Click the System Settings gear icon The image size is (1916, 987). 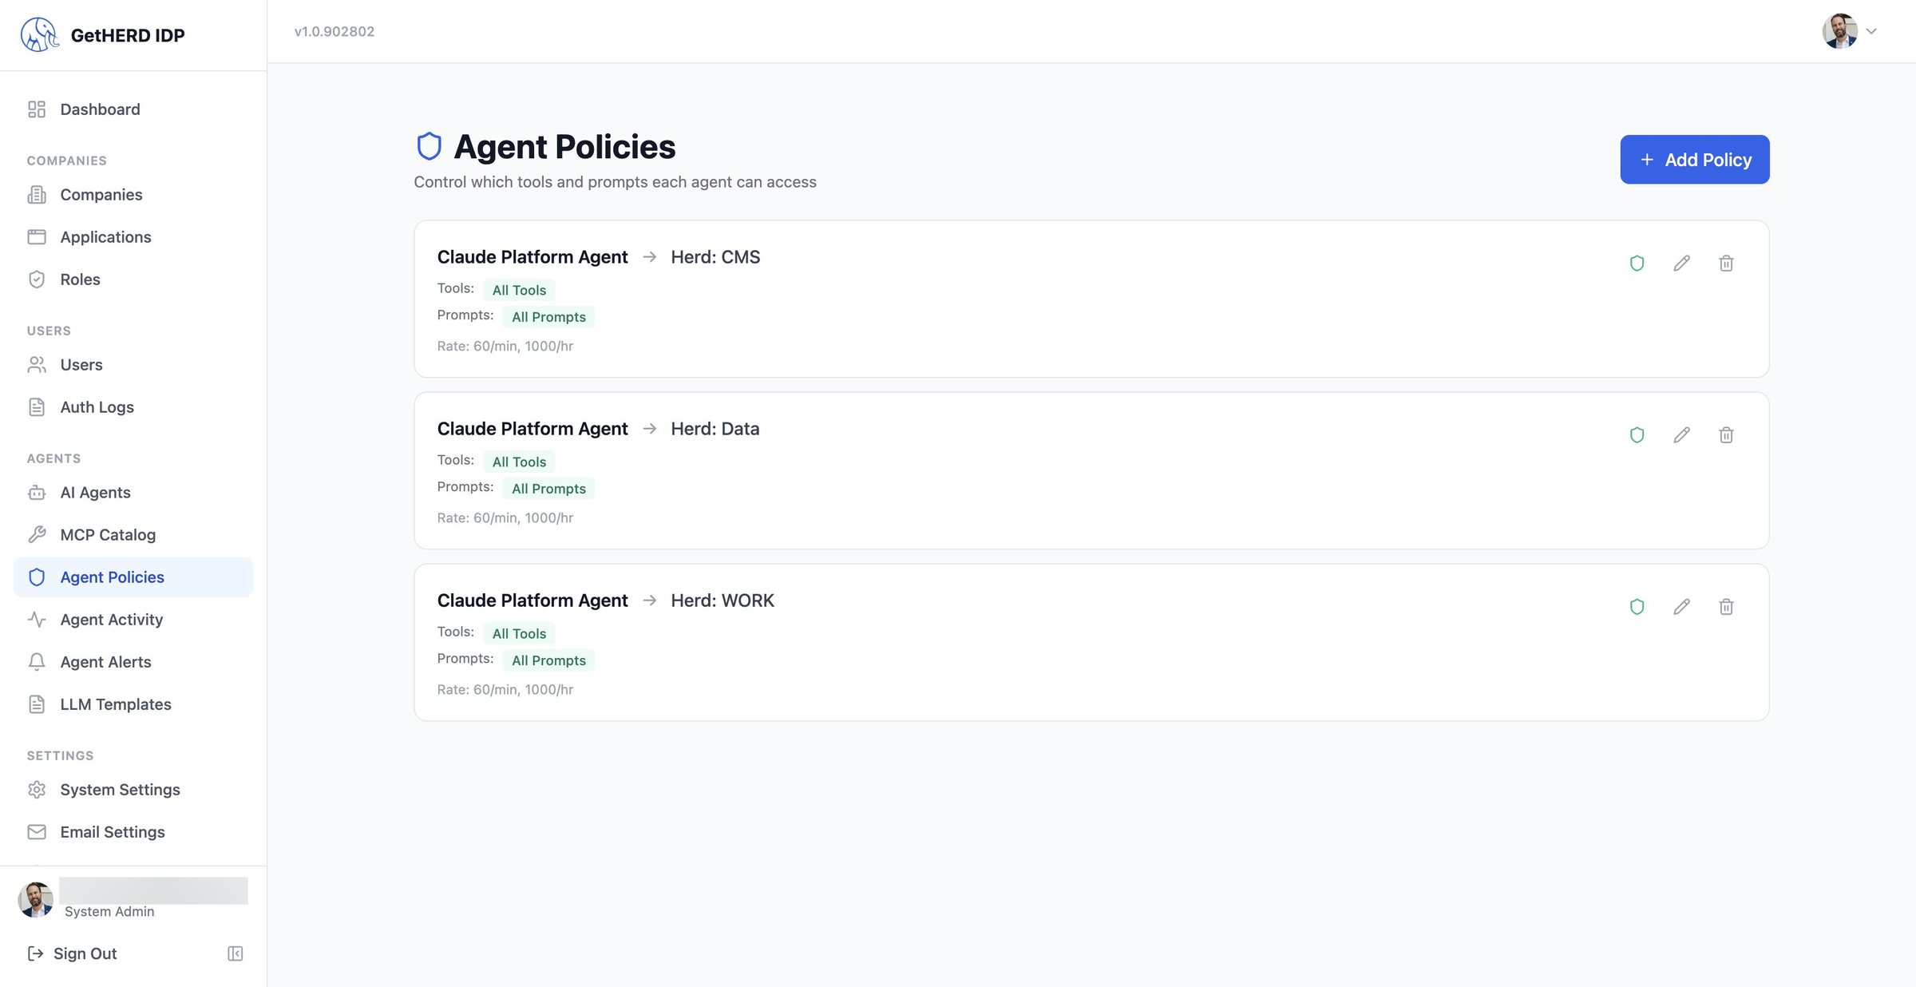click(37, 790)
